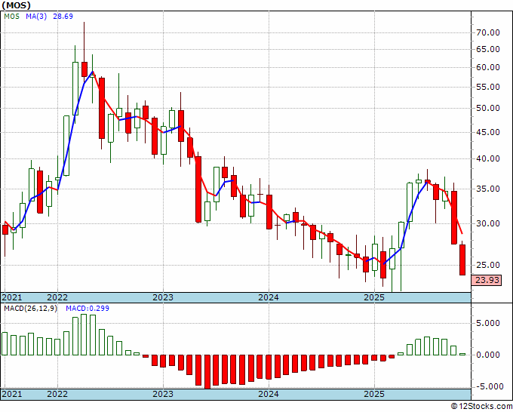
Task: Click 2022 on the price chart time axis
Action: pyautogui.click(x=57, y=297)
